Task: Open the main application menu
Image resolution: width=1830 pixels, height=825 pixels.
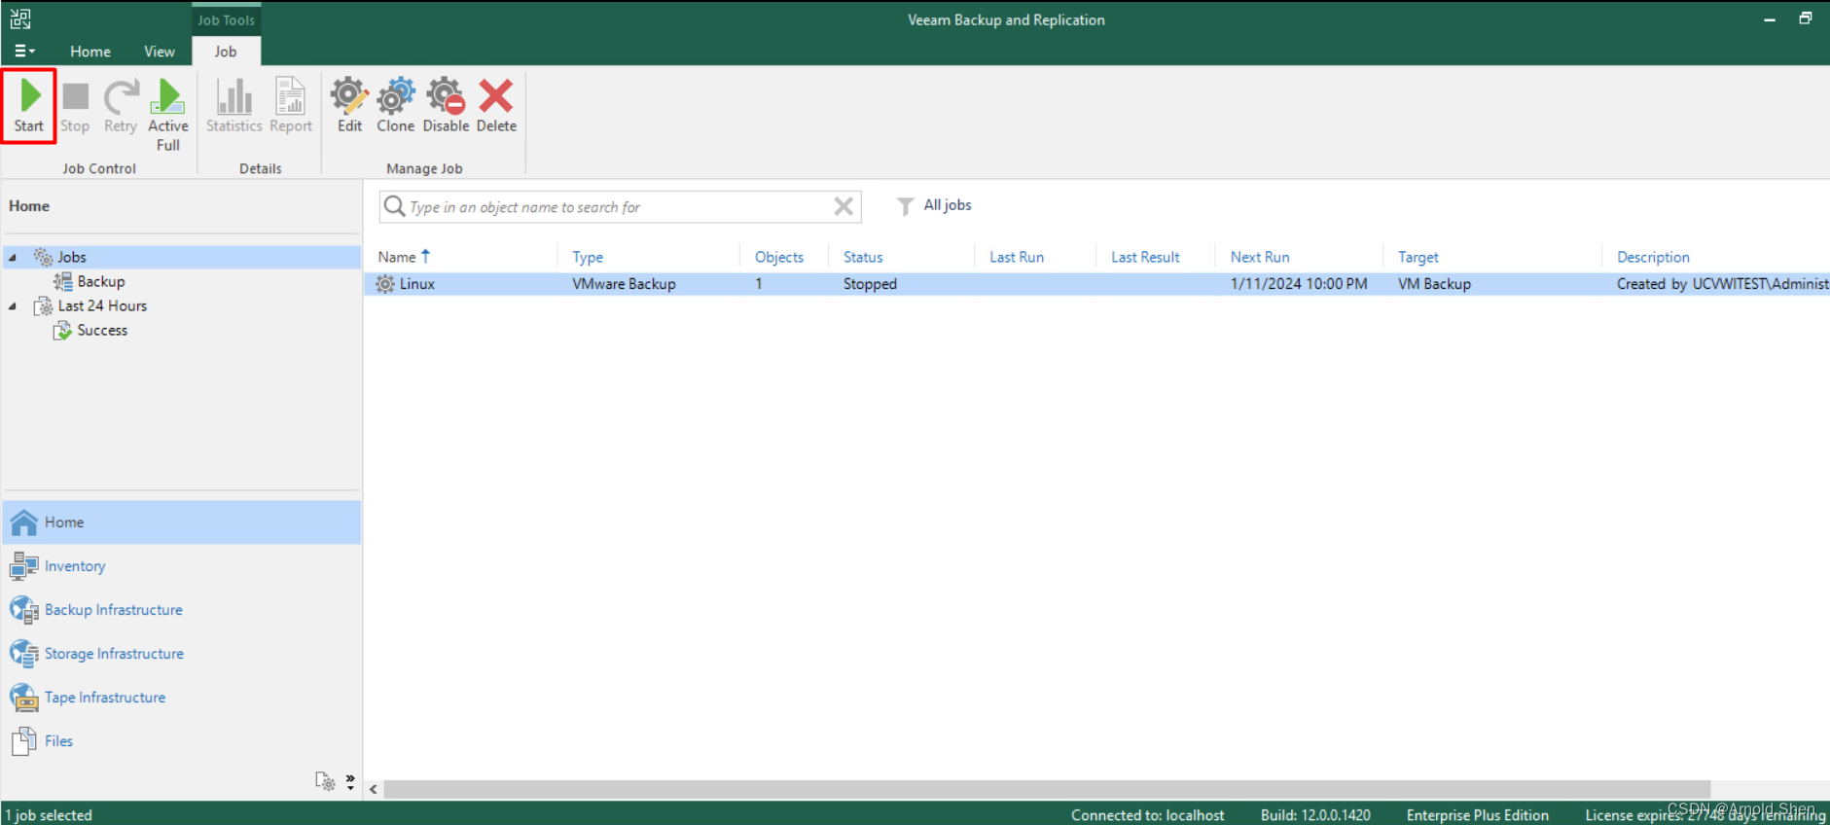Action: 24,51
